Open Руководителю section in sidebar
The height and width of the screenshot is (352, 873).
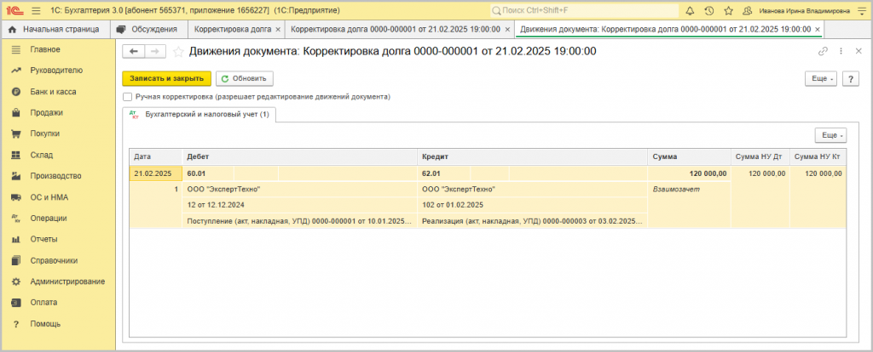click(x=56, y=71)
